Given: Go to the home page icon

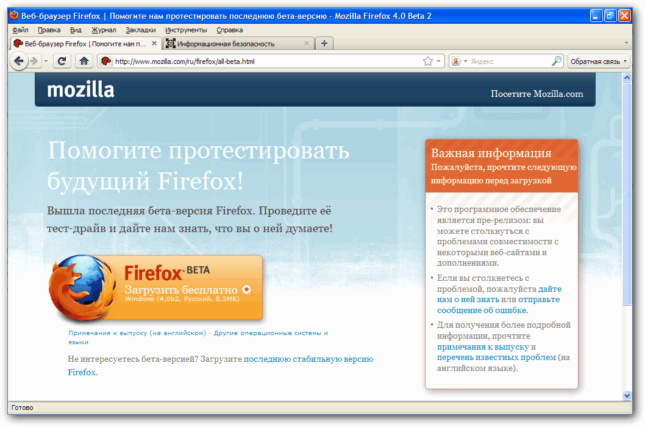Looking at the screenshot, I should click(x=84, y=62).
